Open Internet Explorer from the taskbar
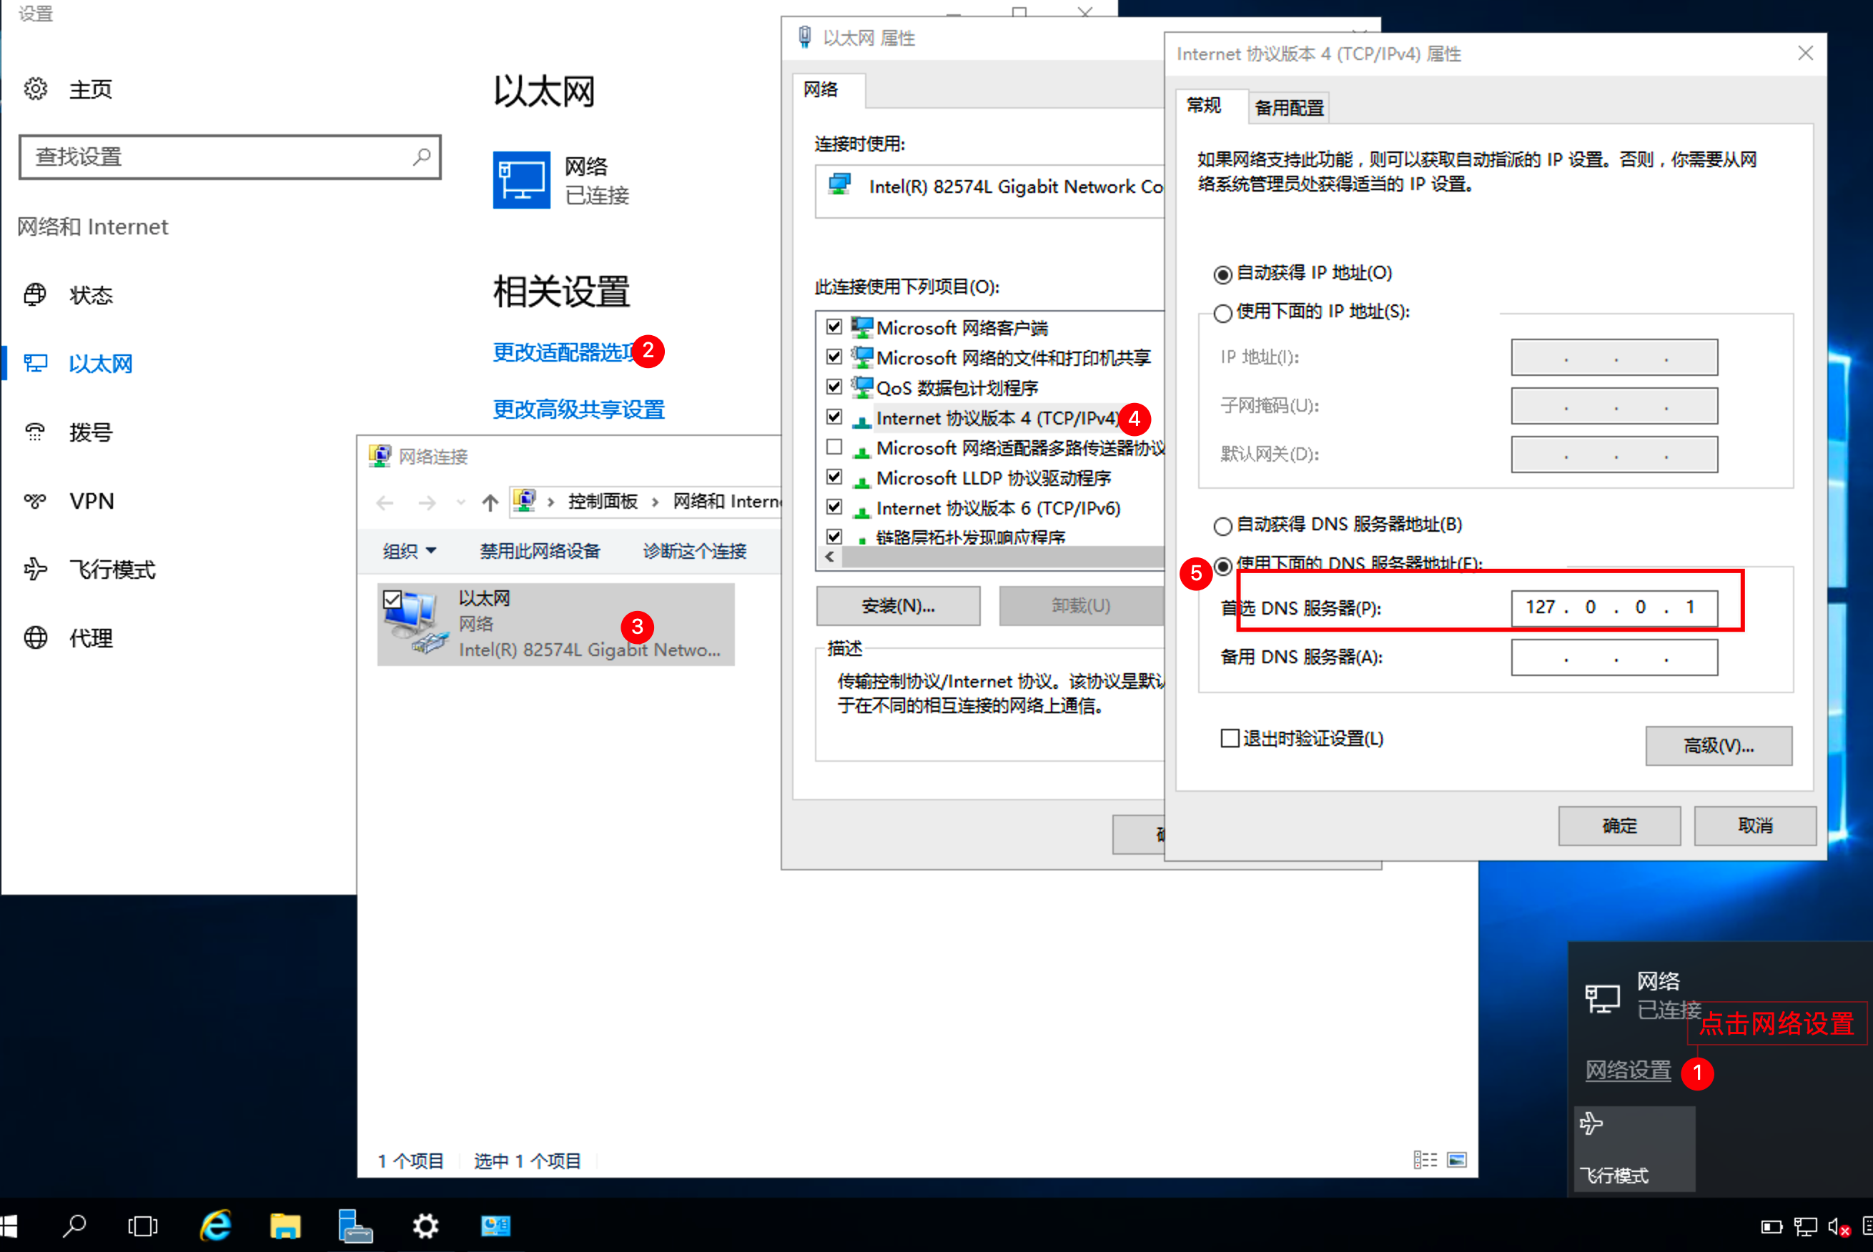1873x1252 pixels. 216,1225
